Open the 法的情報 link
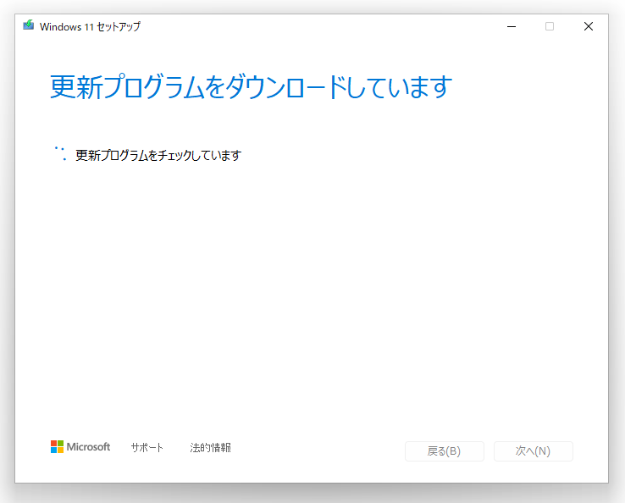625x503 pixels. pyautogui.click(x=211, y=448)
